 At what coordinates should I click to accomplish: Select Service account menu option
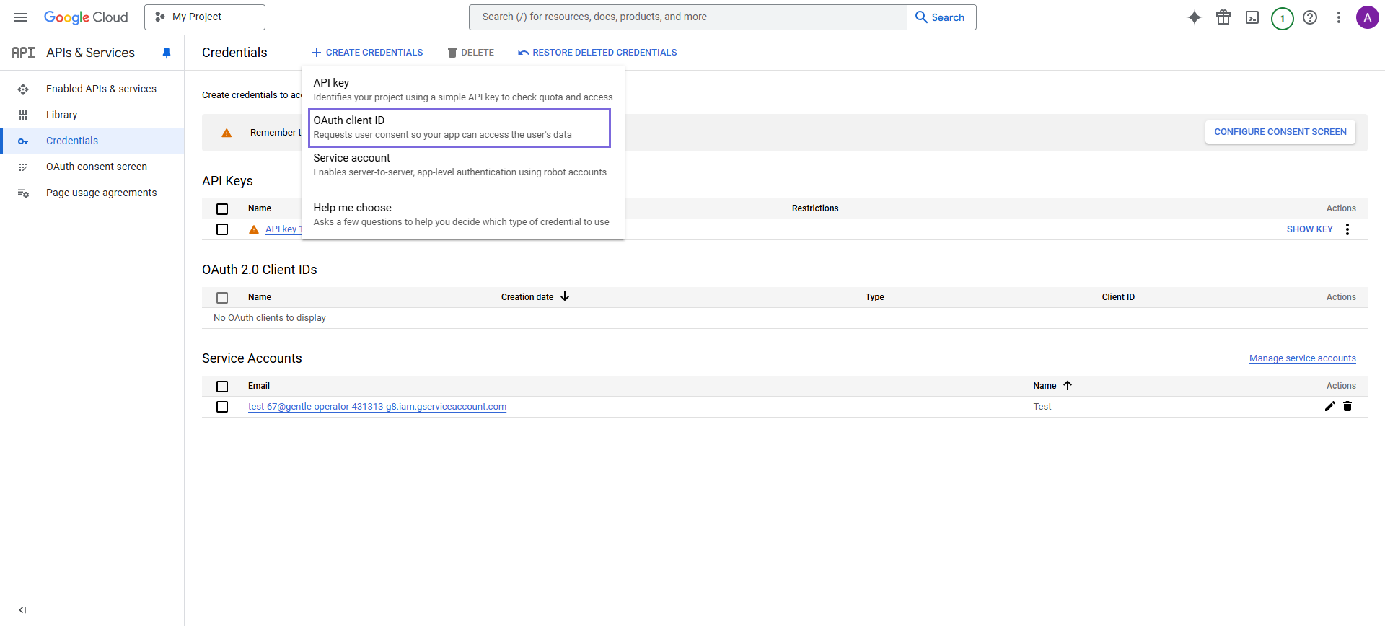pyautogui.click(x=460, y=165)
